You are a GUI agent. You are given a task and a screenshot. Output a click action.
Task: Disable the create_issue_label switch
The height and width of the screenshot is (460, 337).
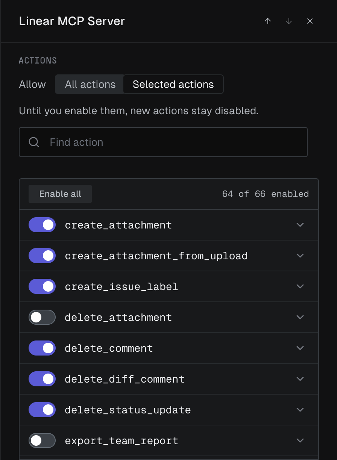(42, 286)
